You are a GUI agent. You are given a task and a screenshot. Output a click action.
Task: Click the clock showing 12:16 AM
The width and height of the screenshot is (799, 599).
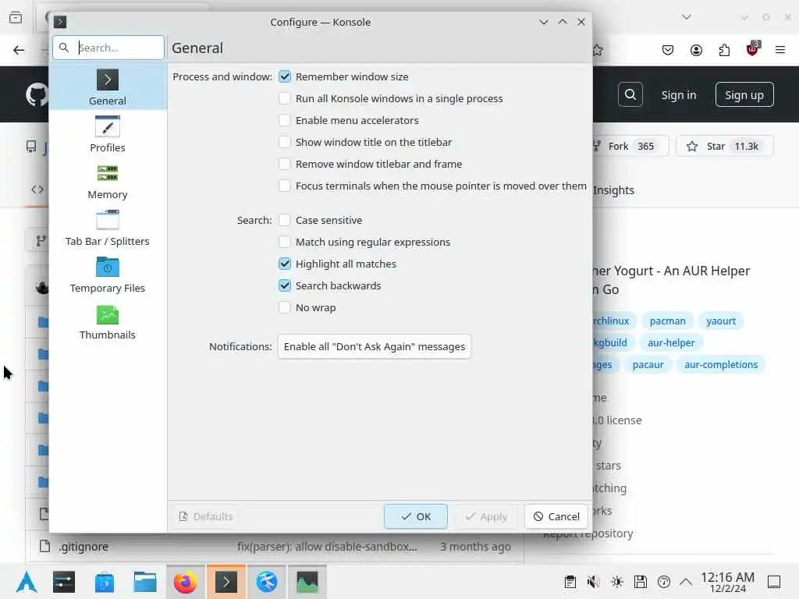tap(728, 582)
